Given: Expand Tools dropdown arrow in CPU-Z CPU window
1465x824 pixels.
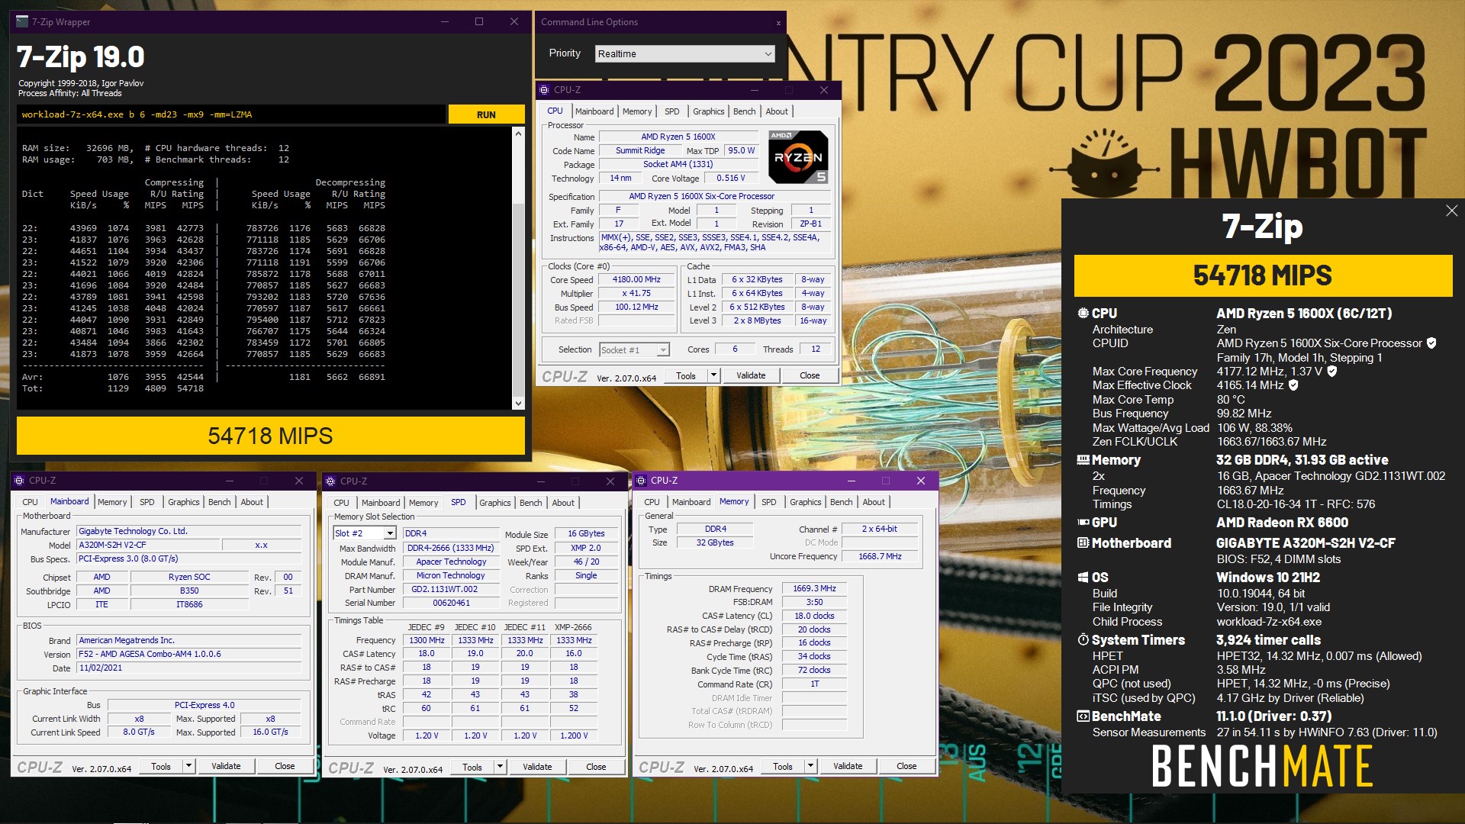Looking at the screenshot, I should coord(713,375).
